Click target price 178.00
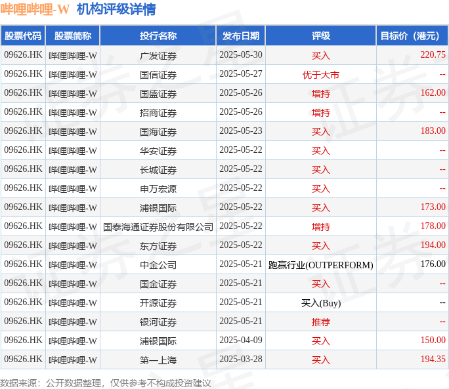 click(433, 226)
